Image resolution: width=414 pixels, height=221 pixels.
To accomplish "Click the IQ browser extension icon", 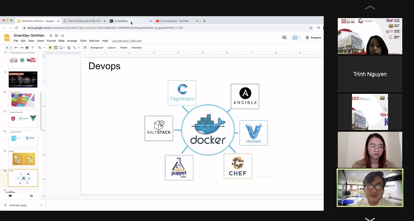I will tap(319, 28).
